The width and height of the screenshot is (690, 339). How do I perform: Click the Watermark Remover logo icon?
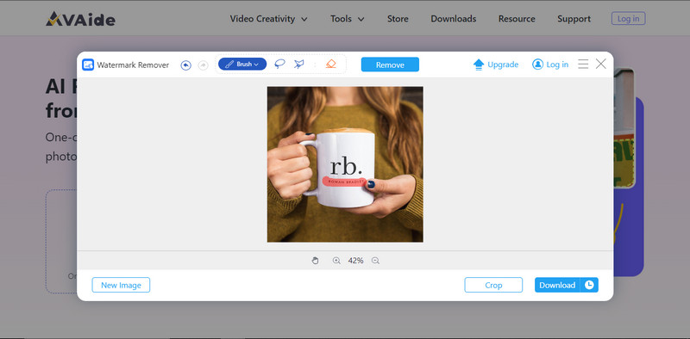point(88,65)
